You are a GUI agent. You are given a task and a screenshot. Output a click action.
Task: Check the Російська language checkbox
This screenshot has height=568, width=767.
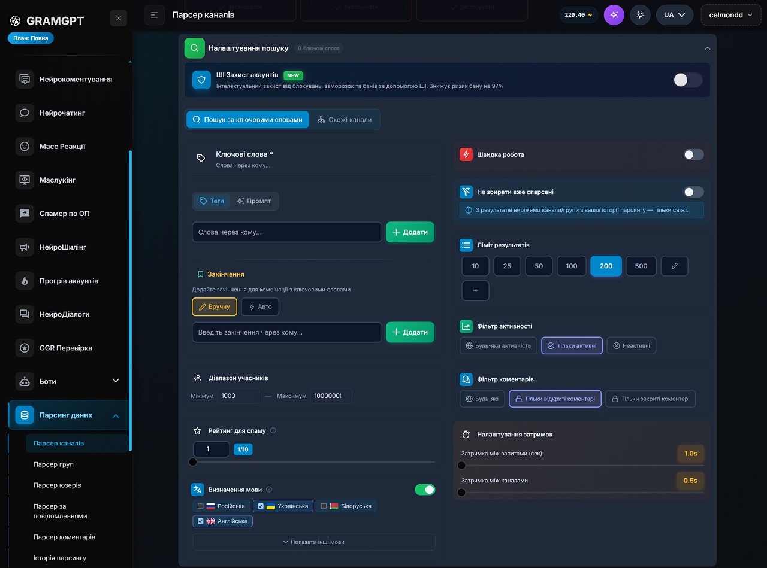201,506
